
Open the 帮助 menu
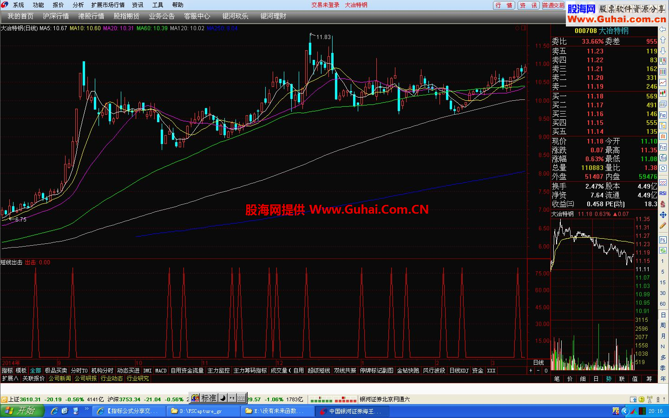[178, 5]
